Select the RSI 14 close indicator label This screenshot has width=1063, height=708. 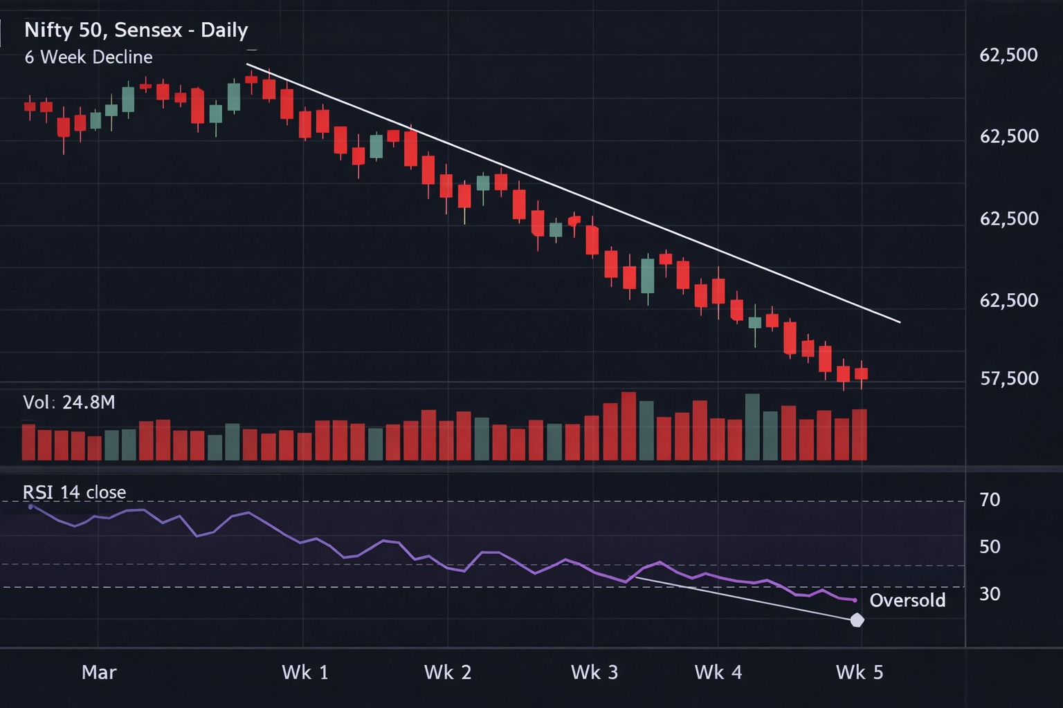click(75, 492)
